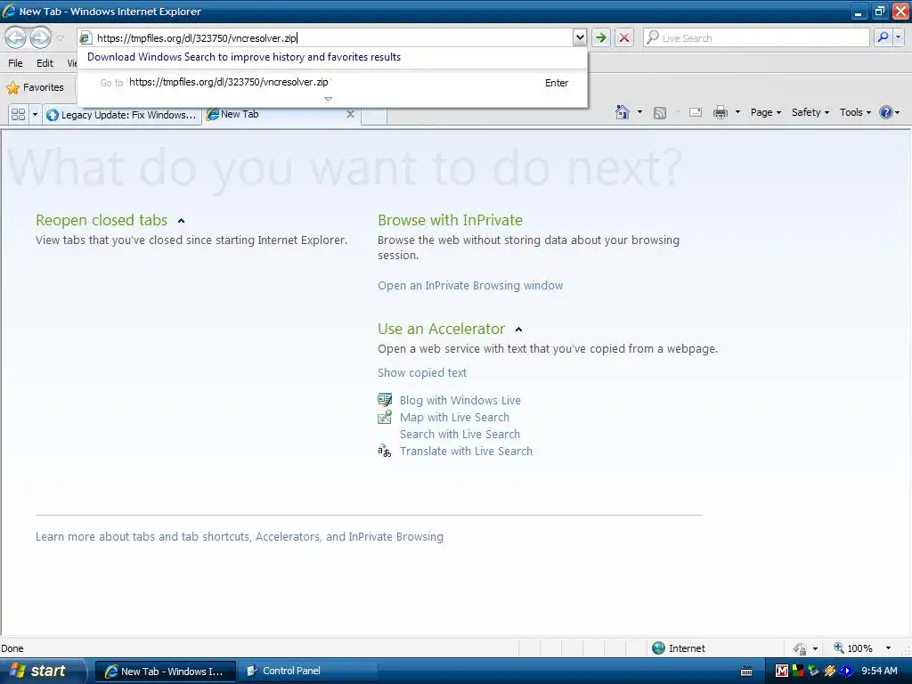
Task: Select New Tab Internet Explorer taskbar button
Action: 165,672
